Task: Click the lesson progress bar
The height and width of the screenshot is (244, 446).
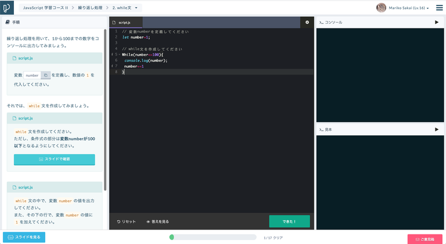Action: (x=213, y=237)
